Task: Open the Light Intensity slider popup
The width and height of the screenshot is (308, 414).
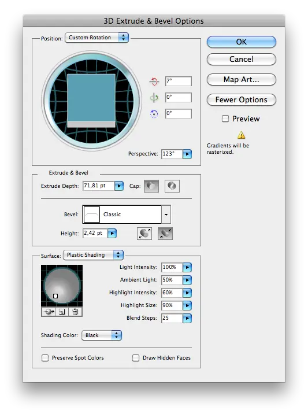Action: 187,267
